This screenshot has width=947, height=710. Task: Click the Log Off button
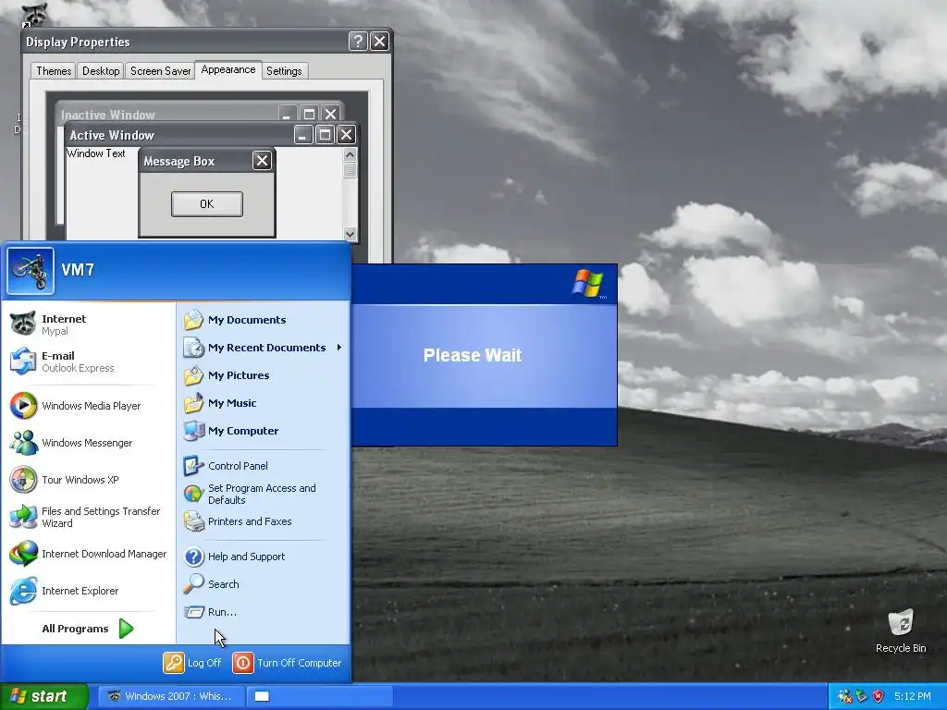(192, 663)
